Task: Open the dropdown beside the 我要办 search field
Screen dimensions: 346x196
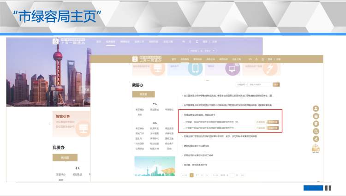Action: [x=241, y=85]
